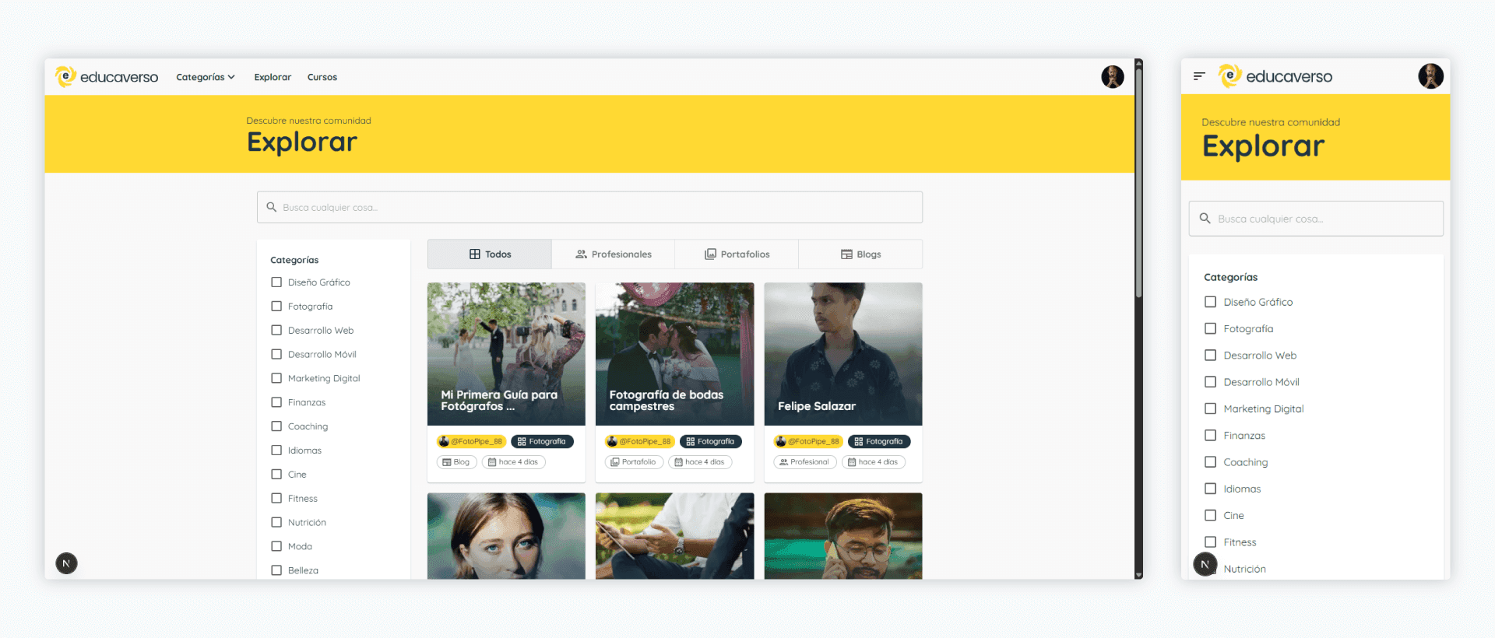Click the search magnifier icon in mobile view

click(x=1205, y=219)
